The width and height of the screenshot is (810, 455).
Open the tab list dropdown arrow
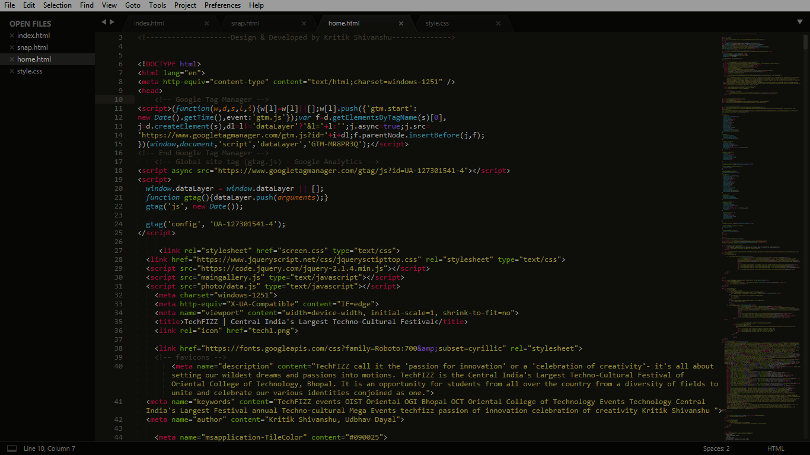[799, 22]
